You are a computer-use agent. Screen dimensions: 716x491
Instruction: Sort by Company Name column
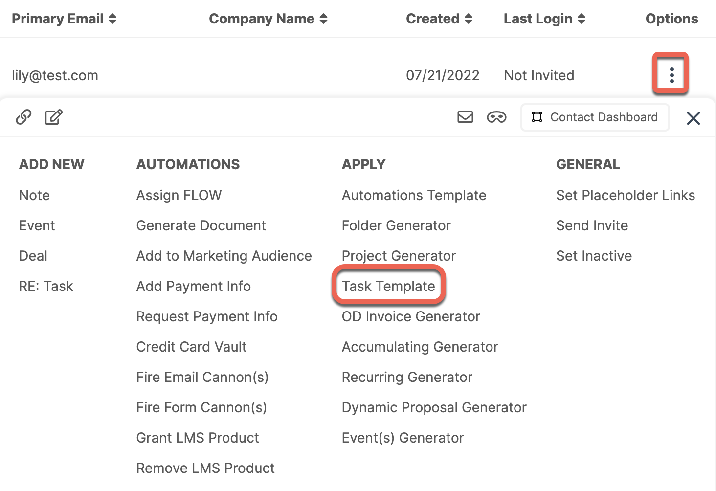click(x=268, y=19)
